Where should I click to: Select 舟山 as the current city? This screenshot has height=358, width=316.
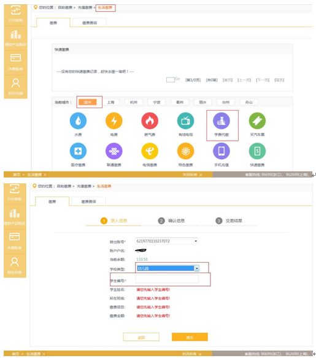[249, 102]
